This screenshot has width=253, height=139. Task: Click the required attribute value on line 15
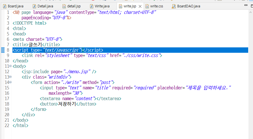pyautogui.click(x=145, y=88)
